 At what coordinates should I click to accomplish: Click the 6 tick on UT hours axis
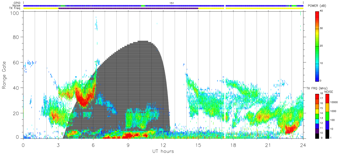tap(93, 145)
